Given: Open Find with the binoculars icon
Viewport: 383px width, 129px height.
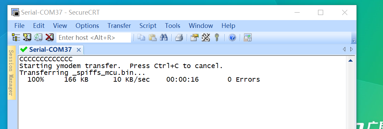Looking at the screenshot, I should click(164, 37).
